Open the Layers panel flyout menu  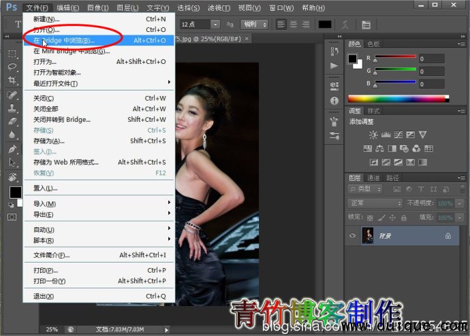[x=461, y=178]
